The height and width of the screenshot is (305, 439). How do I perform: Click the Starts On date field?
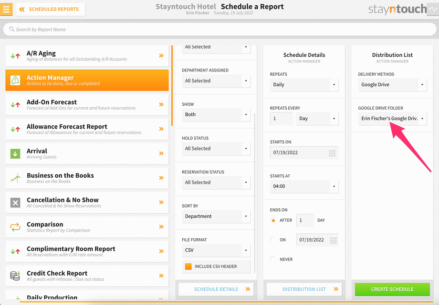click(x=304, y=152)
